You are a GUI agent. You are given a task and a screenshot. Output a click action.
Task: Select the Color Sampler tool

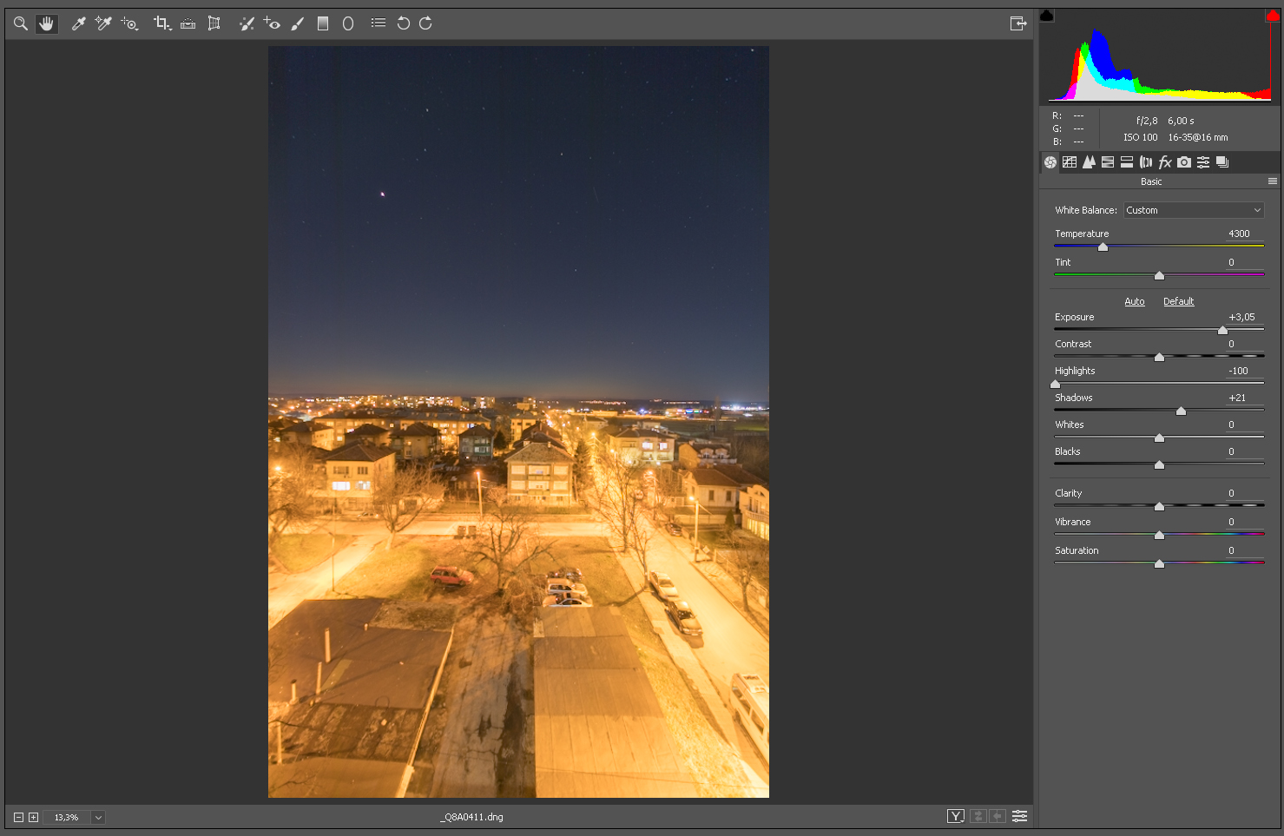(x=103, y=23)
